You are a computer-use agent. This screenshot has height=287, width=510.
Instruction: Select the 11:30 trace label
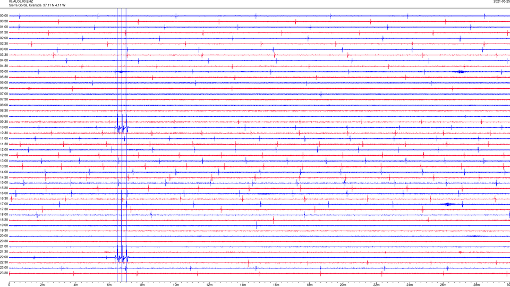4,144
